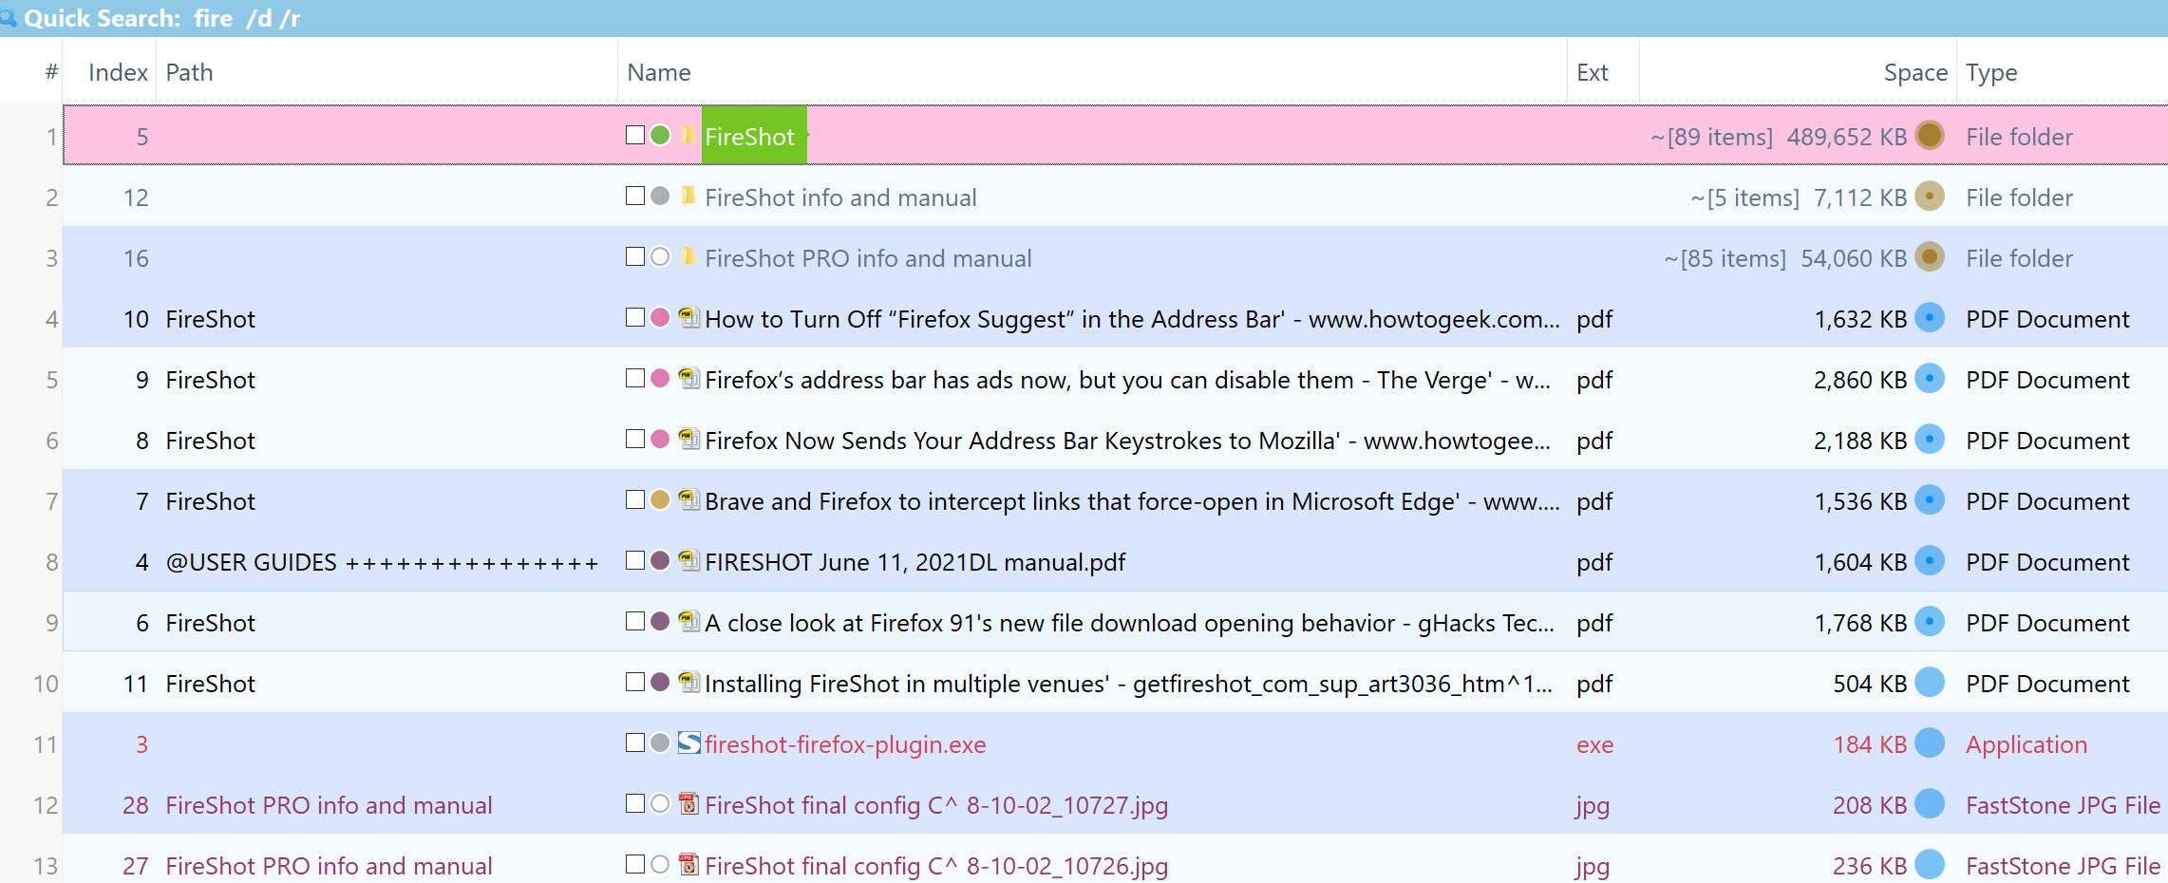Select the fireshot-firefox-plugin.exe file name

845,744
